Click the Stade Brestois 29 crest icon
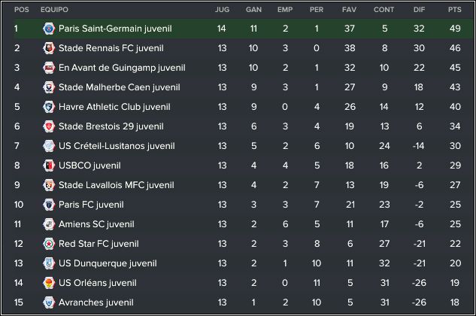The width and height of the screenshot is (476, 316). [x=49, y=126]
